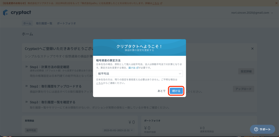
Task: Click the ポートフォリオ card title
Action: [152, 121]
